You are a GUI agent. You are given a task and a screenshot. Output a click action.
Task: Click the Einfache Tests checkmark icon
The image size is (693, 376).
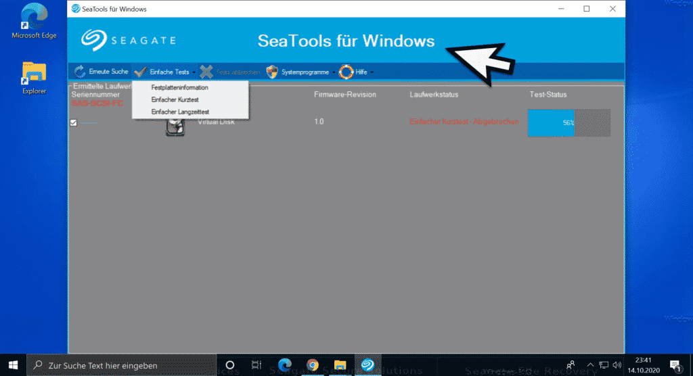pyautogui.click(x=141, y=72)
